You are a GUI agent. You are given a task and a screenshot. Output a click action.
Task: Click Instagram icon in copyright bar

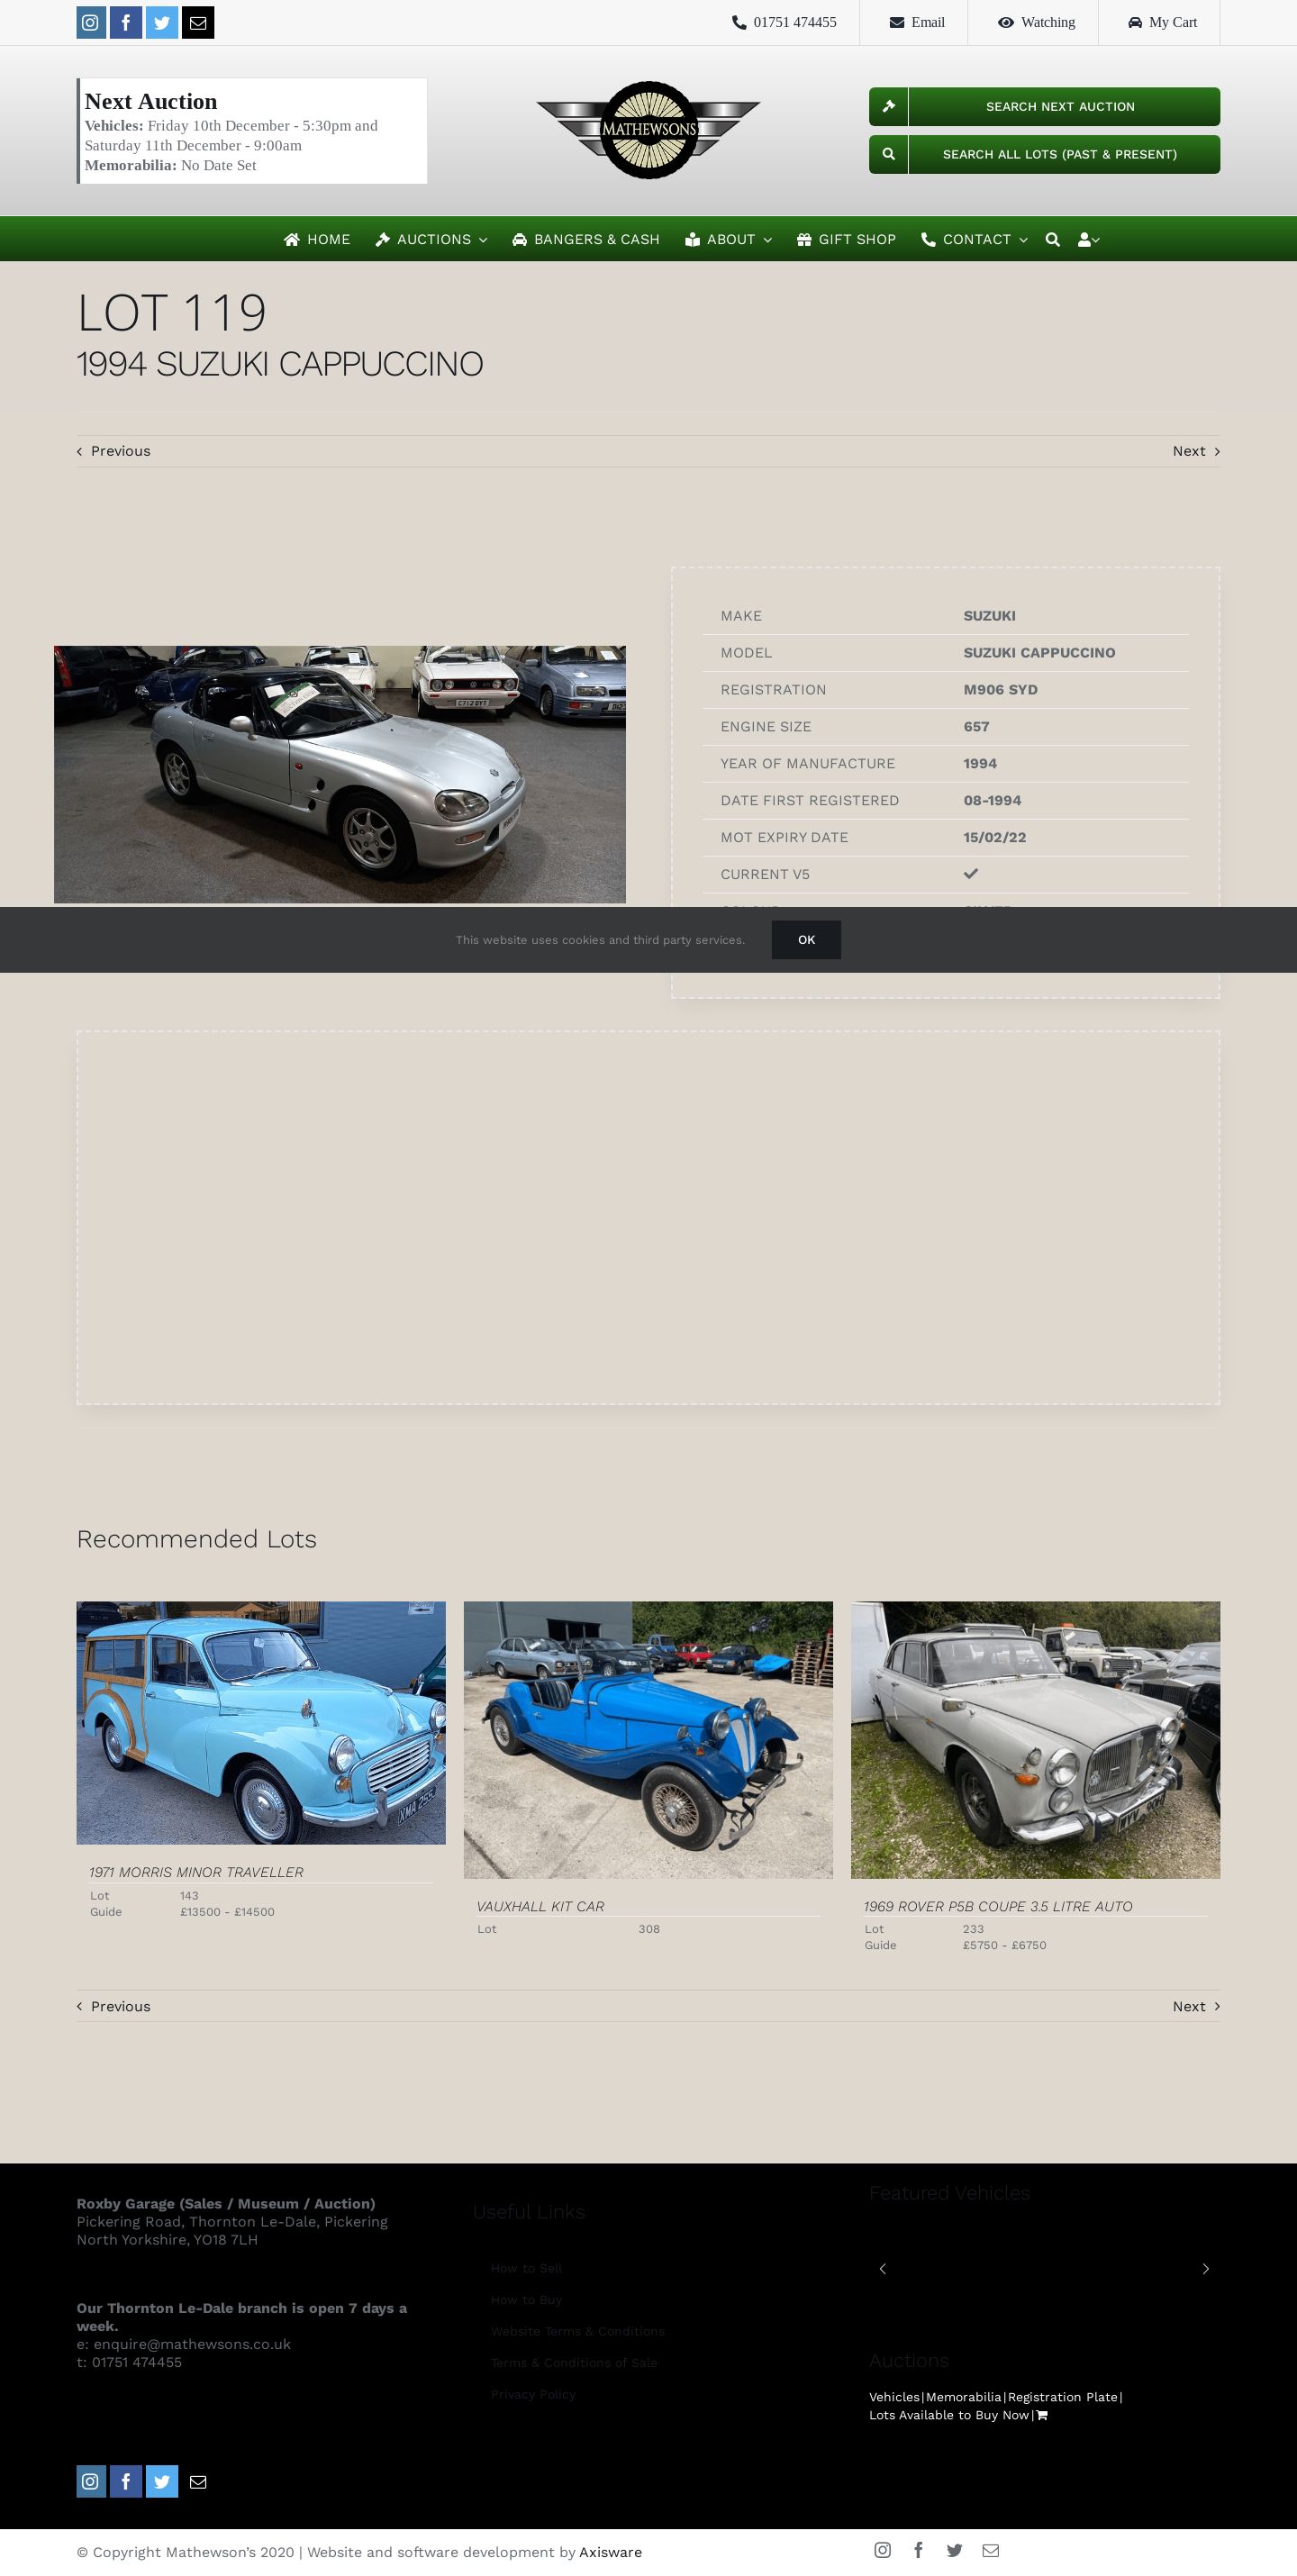(882, 2550)
